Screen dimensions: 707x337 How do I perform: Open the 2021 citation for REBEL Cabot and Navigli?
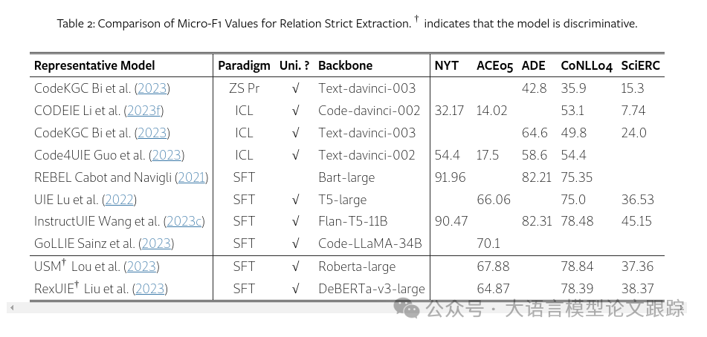(x=192, y=177)
